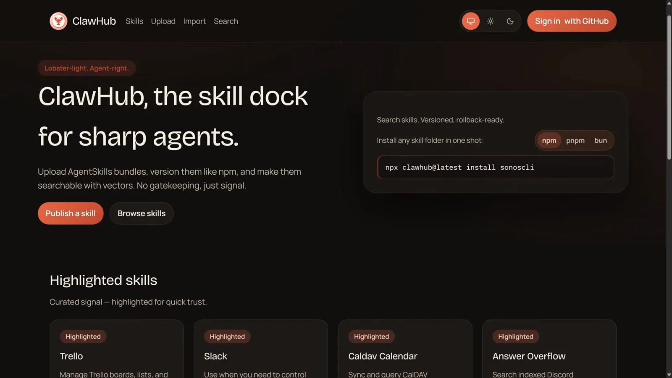This screenshot has height=378, width=672.
Task: Open the Answer Overflow skill card
Action: pyautogui.click(x=549, y=349)
